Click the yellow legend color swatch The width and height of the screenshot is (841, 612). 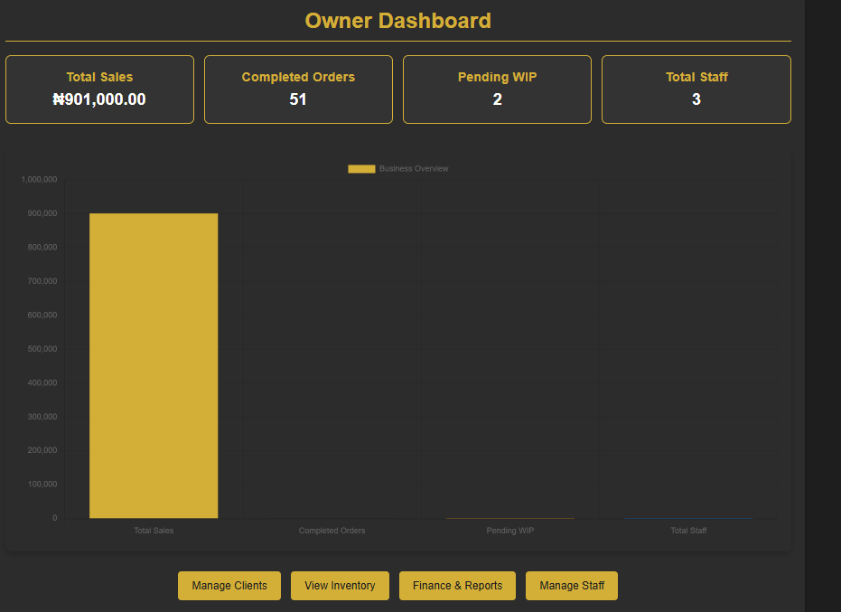[x=361, y=168]
